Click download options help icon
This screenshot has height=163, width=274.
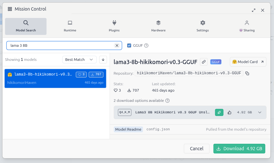click(x=168, y=101)
